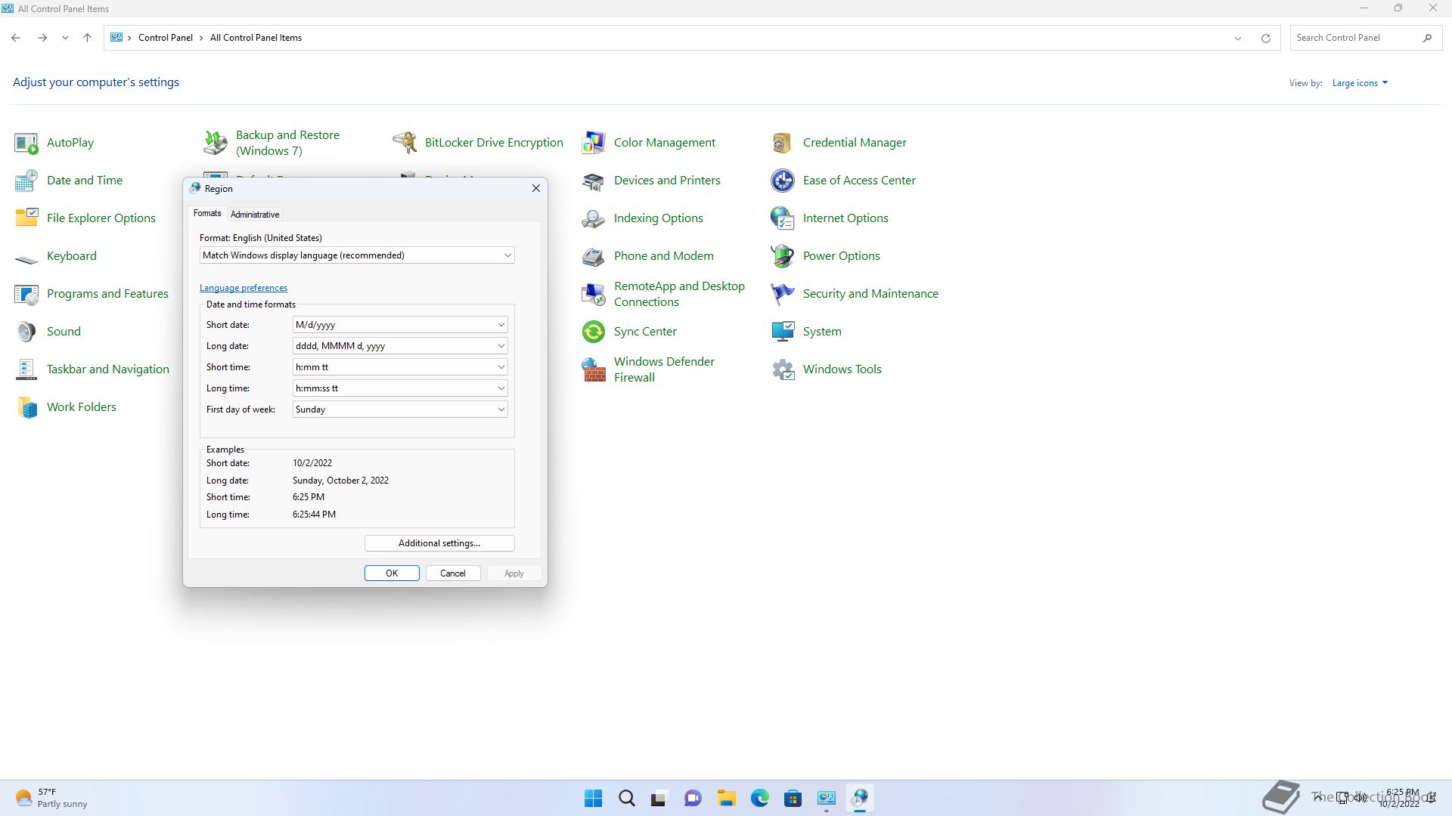
Task: Open the File Explorer Options icon
Action: tap(26, 218)
